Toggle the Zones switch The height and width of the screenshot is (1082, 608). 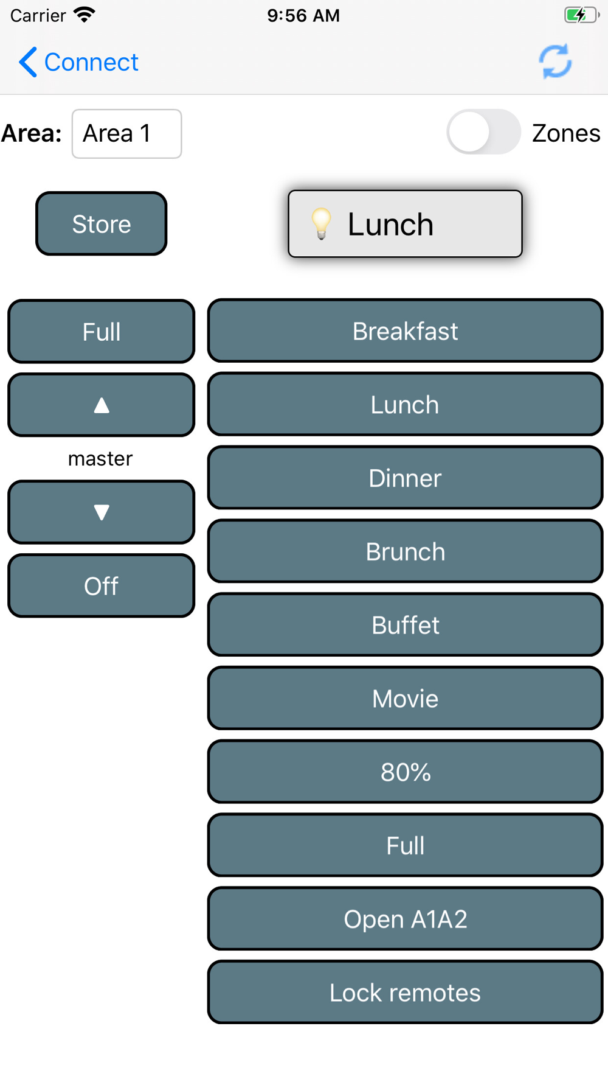[x=483, y=132]
